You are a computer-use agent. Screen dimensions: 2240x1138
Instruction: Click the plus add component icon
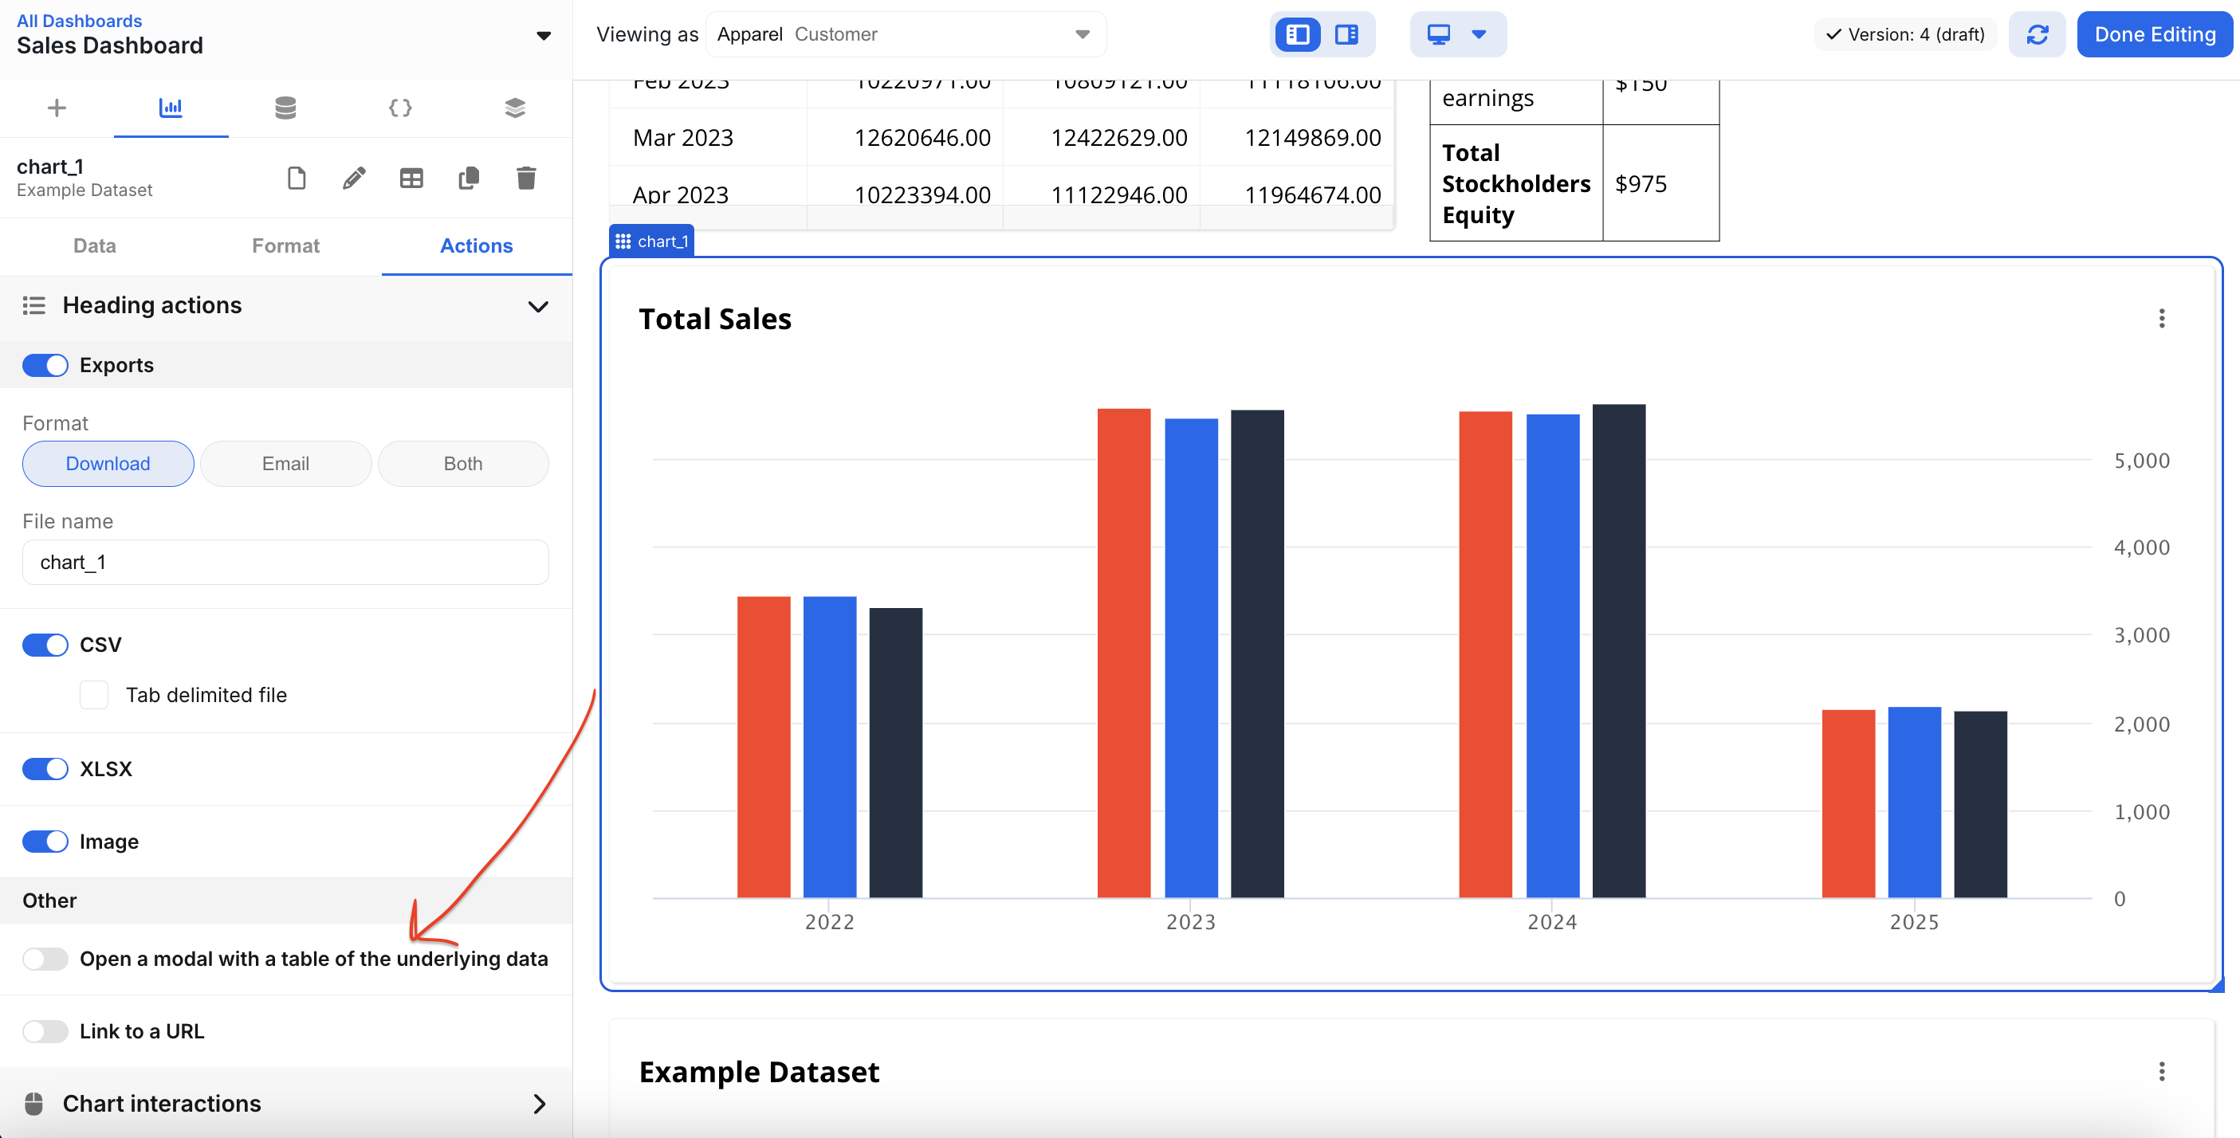coord(57,108)
